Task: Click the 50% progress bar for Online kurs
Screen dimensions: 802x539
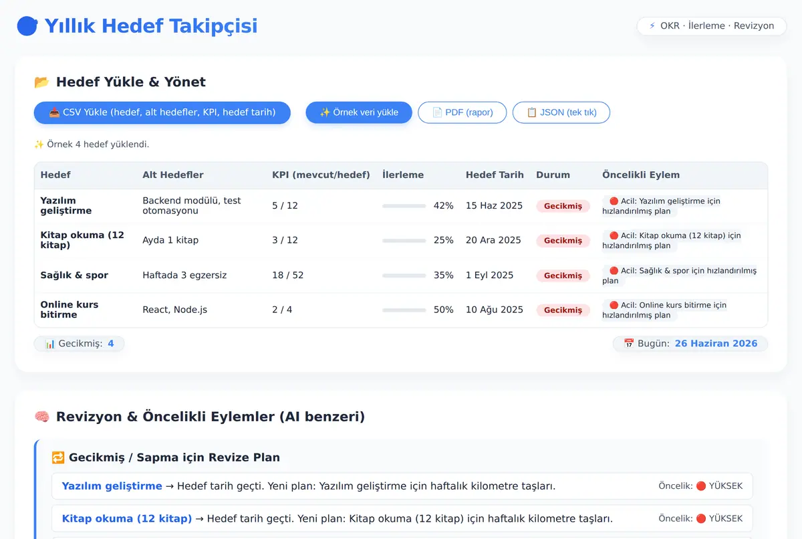Action: (x=404, y=310)
